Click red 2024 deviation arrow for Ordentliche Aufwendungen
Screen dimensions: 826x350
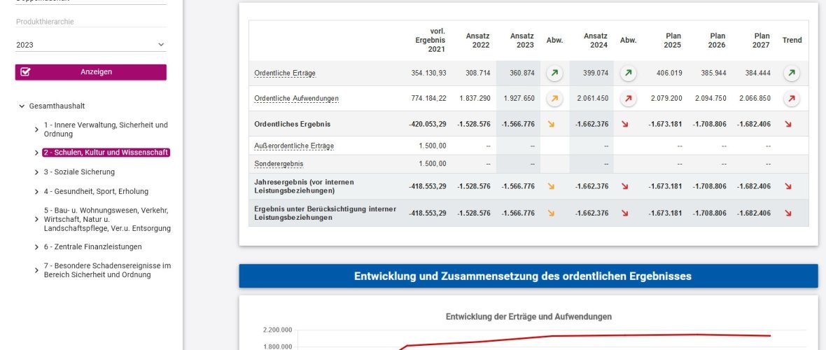pyautogui.click(x=628, y=99)
